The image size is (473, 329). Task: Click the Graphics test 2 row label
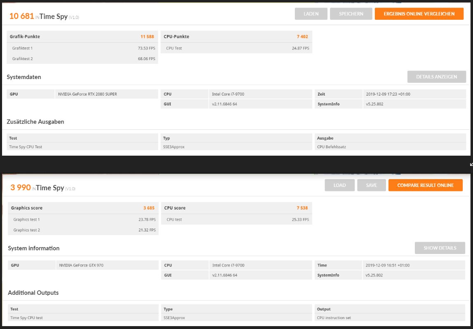(x=26, y=230)
